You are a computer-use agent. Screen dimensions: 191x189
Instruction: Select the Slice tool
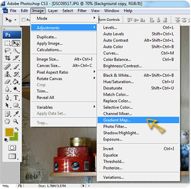point(16,58)
